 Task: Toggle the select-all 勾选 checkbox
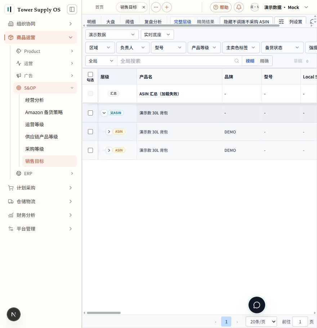90,74
